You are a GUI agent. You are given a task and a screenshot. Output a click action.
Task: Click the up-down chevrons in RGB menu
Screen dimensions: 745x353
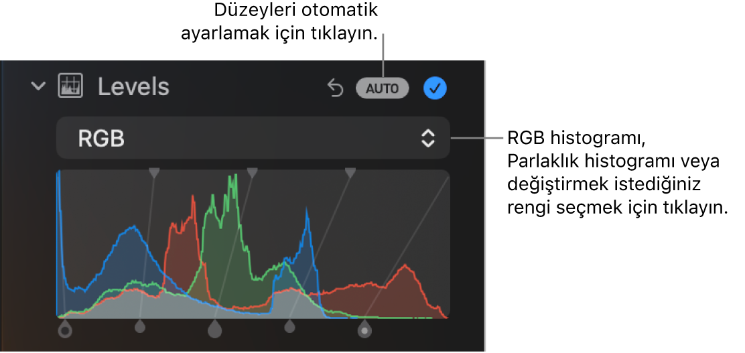tap(428, 138)
